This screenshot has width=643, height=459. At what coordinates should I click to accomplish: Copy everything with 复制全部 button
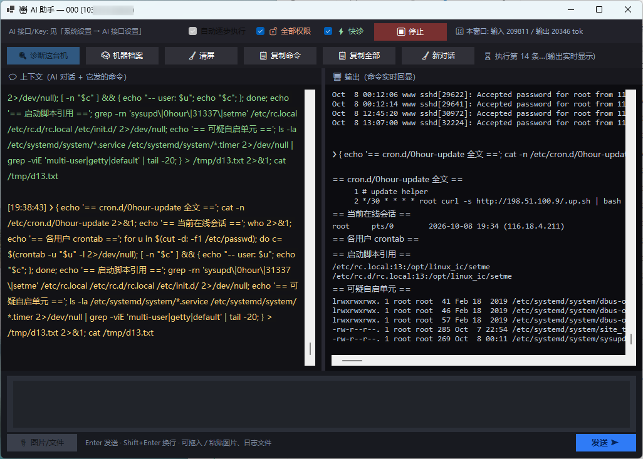(359, 56)
